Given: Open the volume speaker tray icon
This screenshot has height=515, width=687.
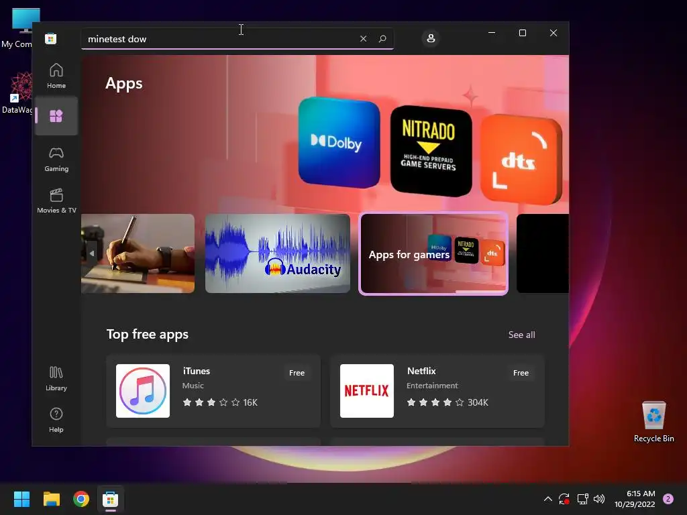Looking at the screenshot, I should coord(599,499).
